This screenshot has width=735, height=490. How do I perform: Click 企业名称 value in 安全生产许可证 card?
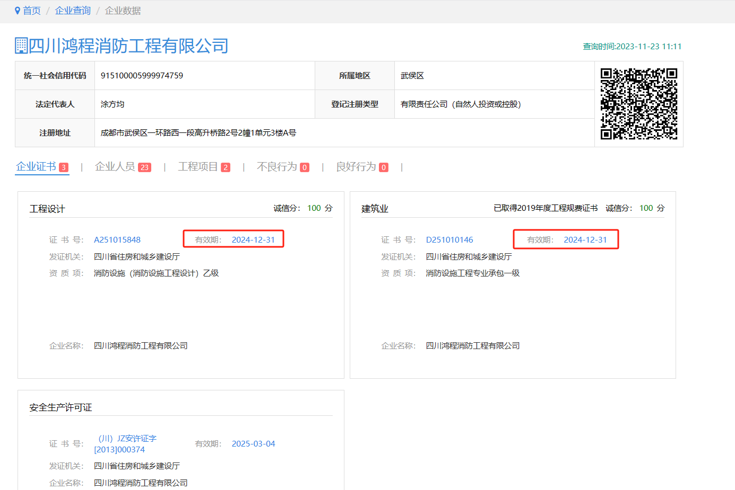click(141, 483)
